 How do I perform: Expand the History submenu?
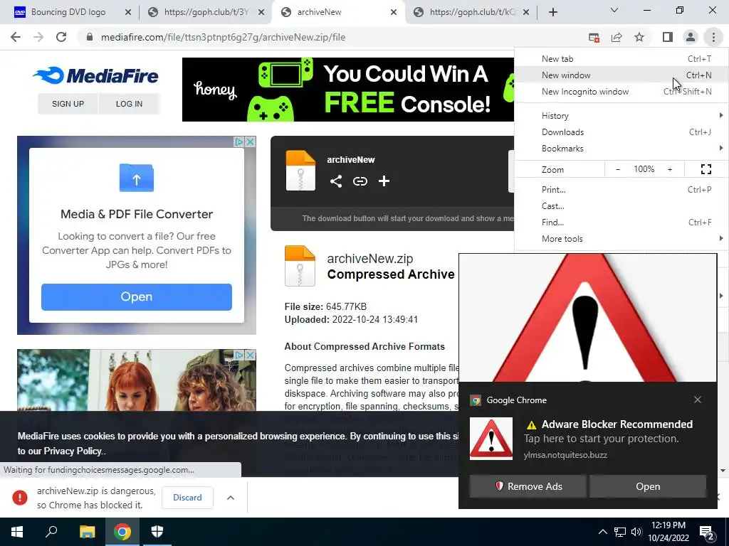tap(621, 116)
